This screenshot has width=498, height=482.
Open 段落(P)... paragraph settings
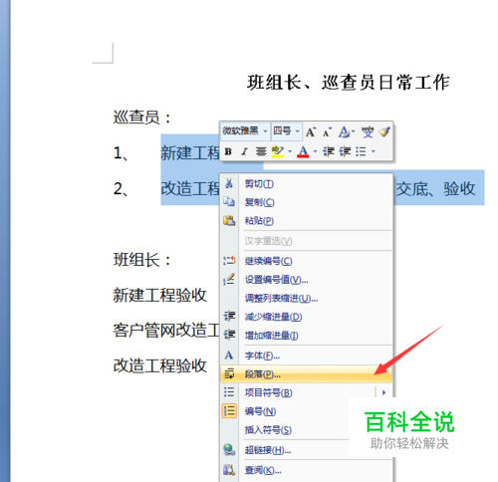(306, 374)
